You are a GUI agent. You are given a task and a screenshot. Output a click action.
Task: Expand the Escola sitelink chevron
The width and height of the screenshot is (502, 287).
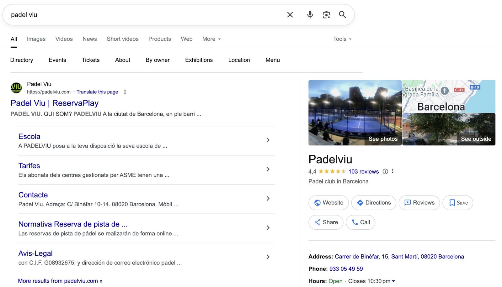(268, 140)
